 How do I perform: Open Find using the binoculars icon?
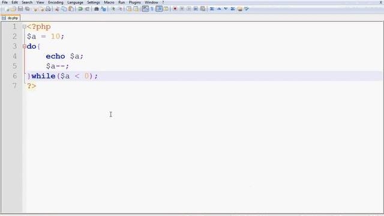pyautogui.click(x=97, y=9)
